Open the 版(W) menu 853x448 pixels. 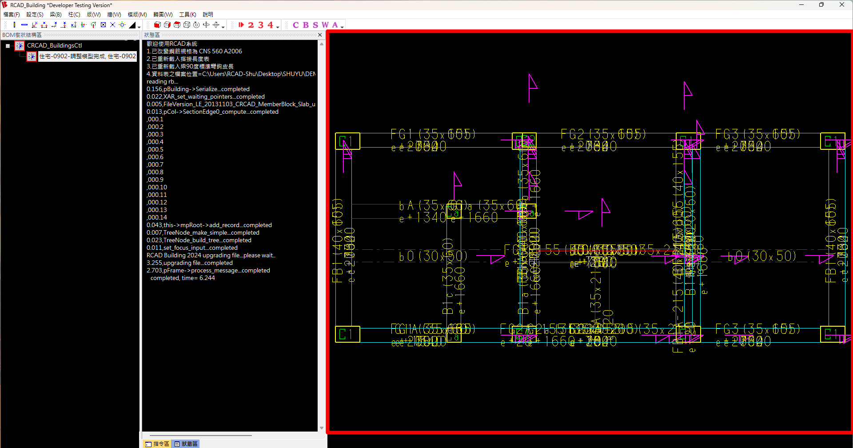93,15
